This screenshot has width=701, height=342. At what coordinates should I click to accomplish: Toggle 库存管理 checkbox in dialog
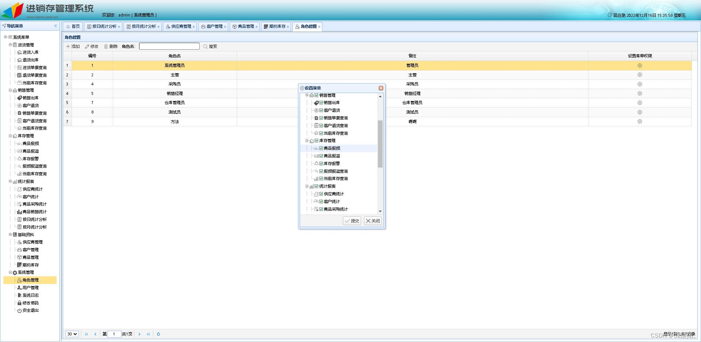click(317, 141)
